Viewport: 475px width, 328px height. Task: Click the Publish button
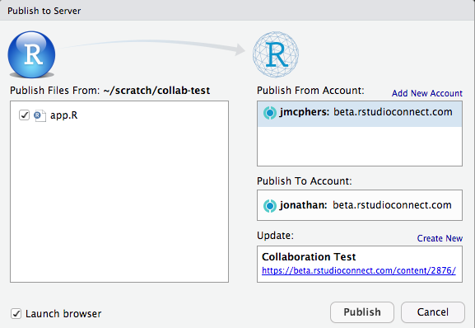pos(362,312)
